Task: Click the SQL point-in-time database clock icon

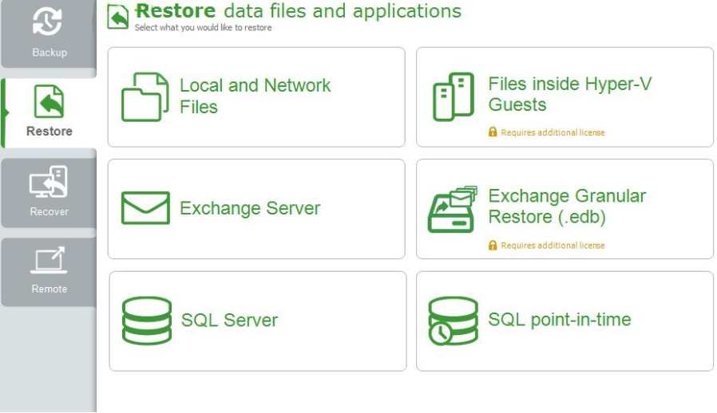Action: [x=453, y=321]
